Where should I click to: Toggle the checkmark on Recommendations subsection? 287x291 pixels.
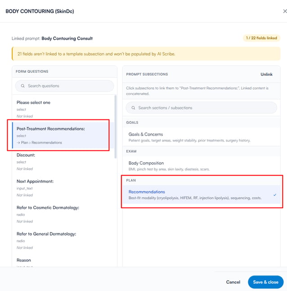click(x=275, y=195)
